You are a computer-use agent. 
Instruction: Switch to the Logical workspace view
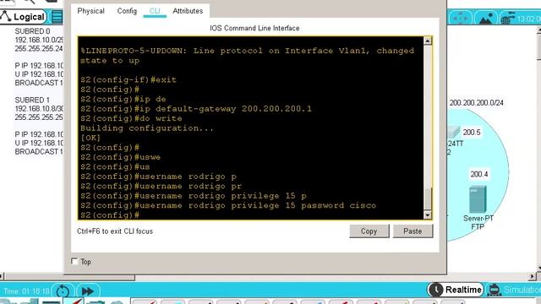23,17
